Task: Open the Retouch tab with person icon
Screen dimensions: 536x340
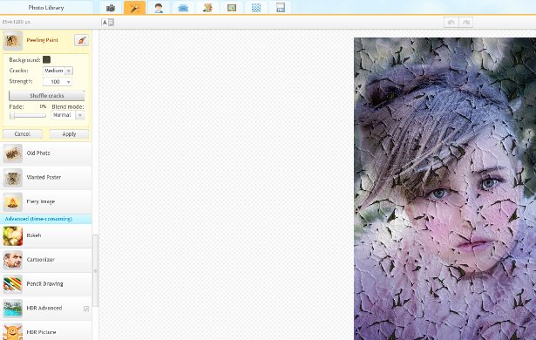Action: [x=159, y=8]
